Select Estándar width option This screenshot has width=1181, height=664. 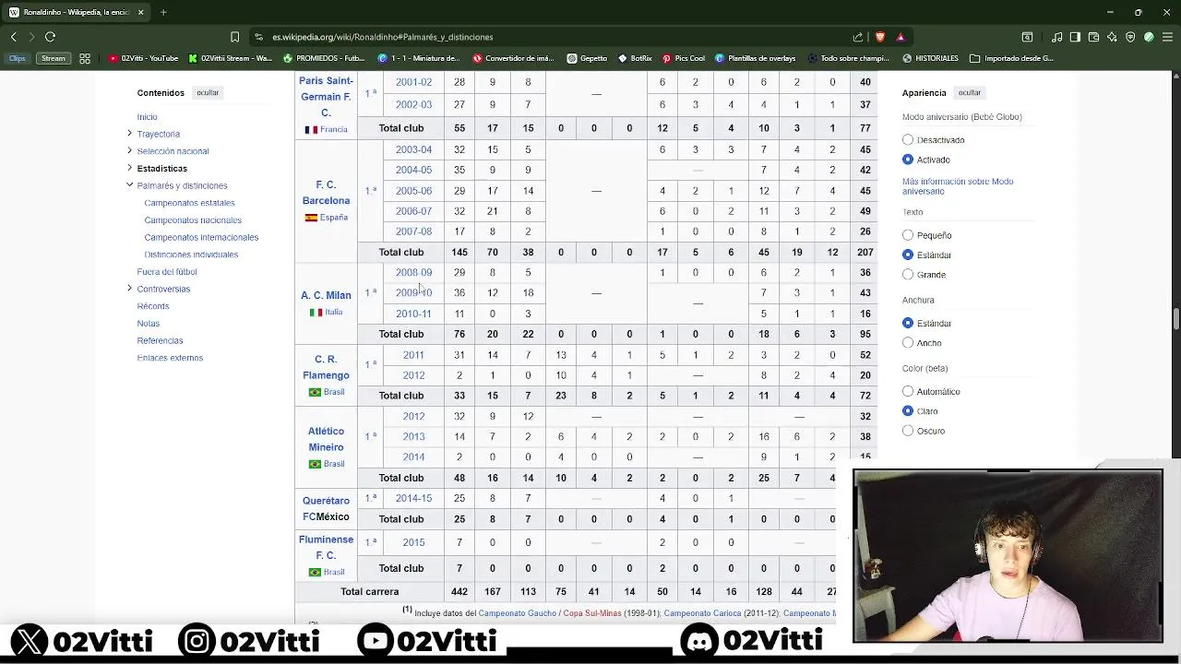[908, 323]
